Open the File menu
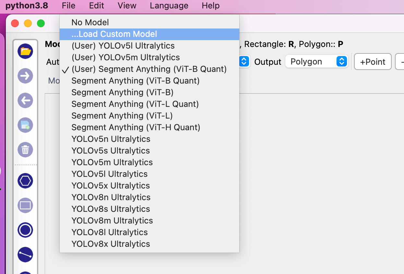Image resolution: width=404 pixels, height=274 pixels. pos(68,6)
